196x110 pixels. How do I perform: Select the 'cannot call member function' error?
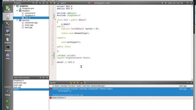(x=121, y=92)
